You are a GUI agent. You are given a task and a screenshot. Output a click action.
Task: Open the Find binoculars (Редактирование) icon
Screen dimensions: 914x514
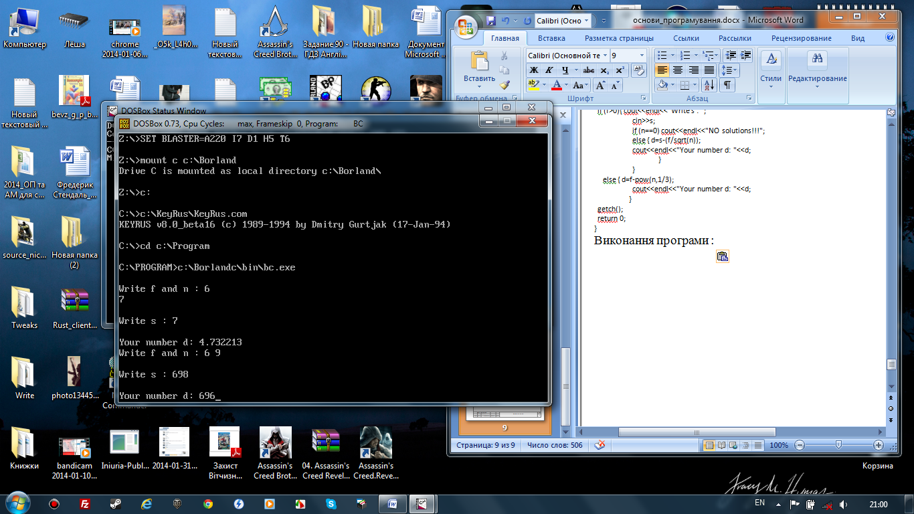(817, 60)
